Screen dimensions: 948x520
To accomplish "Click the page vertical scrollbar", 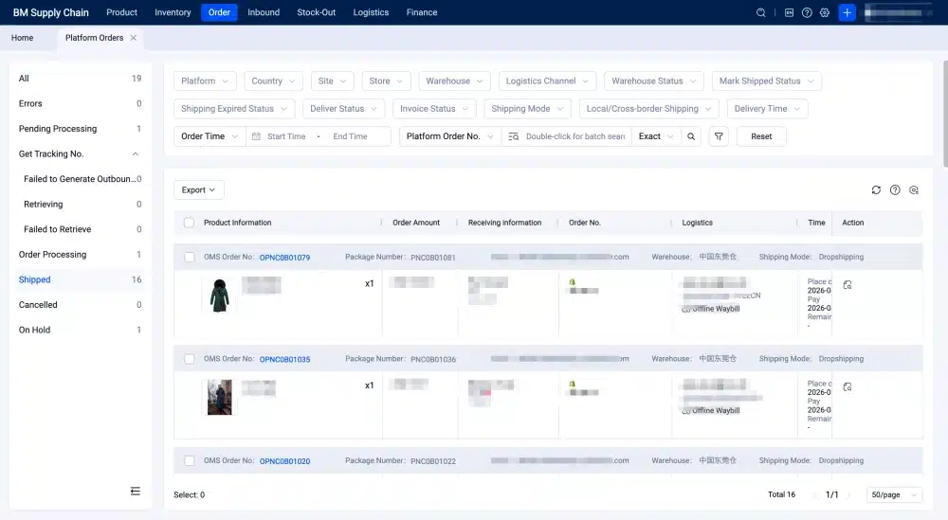I will point(945,114).
